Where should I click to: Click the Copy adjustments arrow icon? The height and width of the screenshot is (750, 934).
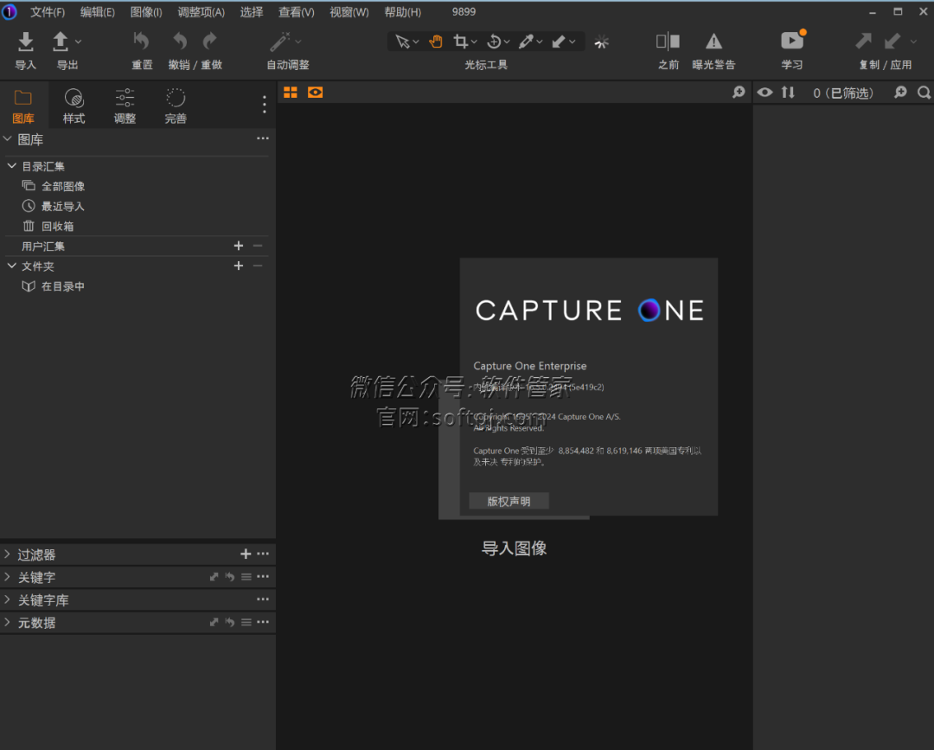click(863, 42)
